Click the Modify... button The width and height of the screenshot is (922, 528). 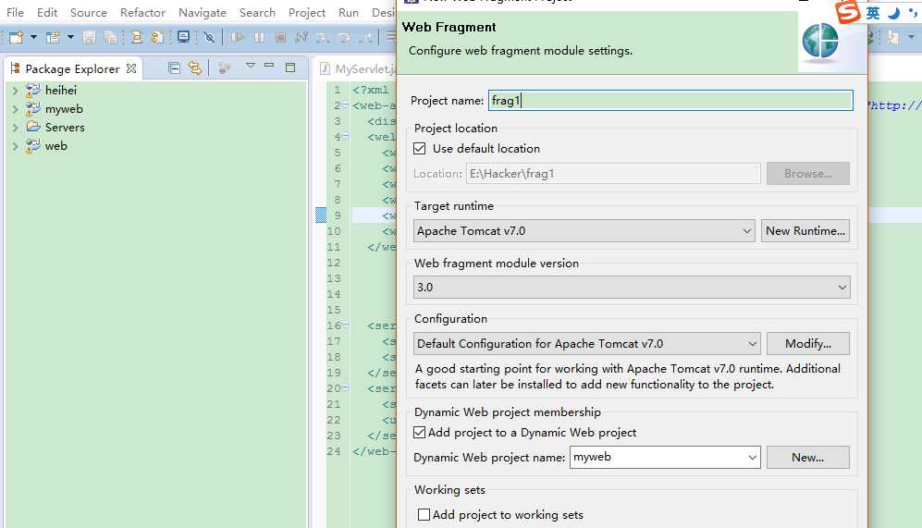(808, 344)
